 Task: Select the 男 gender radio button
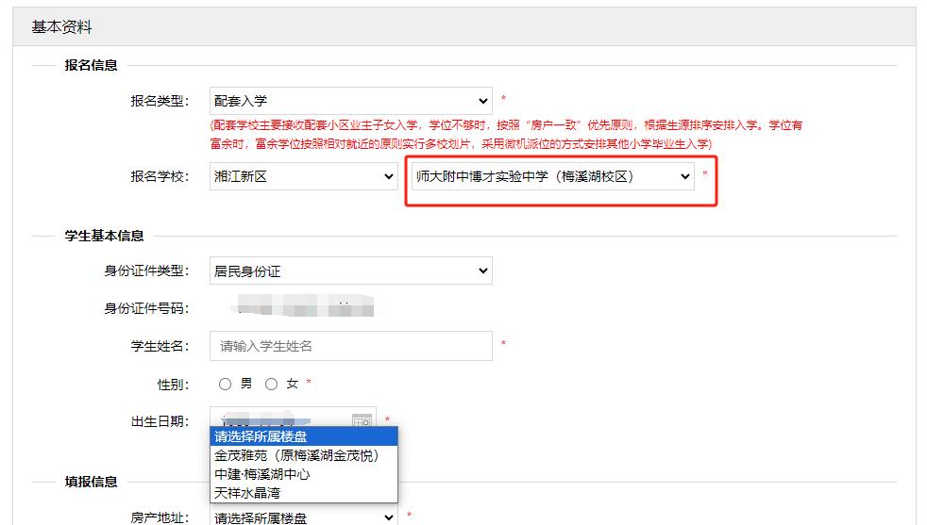225,384
